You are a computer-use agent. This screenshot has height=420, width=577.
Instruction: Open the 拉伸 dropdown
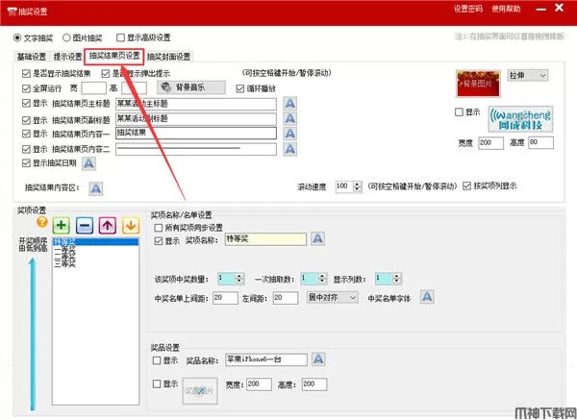(x=528, y=76)
